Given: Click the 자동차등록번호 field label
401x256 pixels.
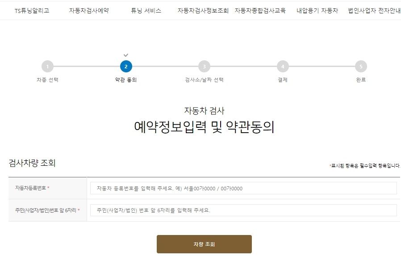Looking at the screenshot, I should pos(31,188).
